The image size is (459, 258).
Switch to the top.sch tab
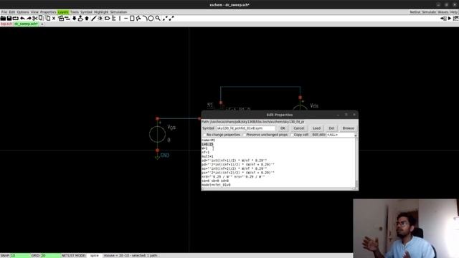click(x=6, y=24)
